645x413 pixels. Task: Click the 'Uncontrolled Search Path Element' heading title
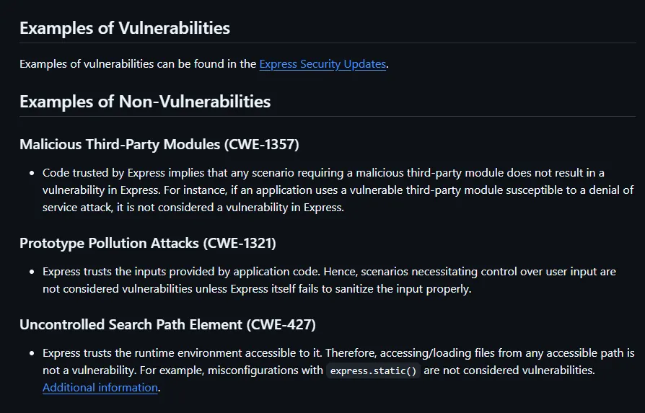click(131, 324)
